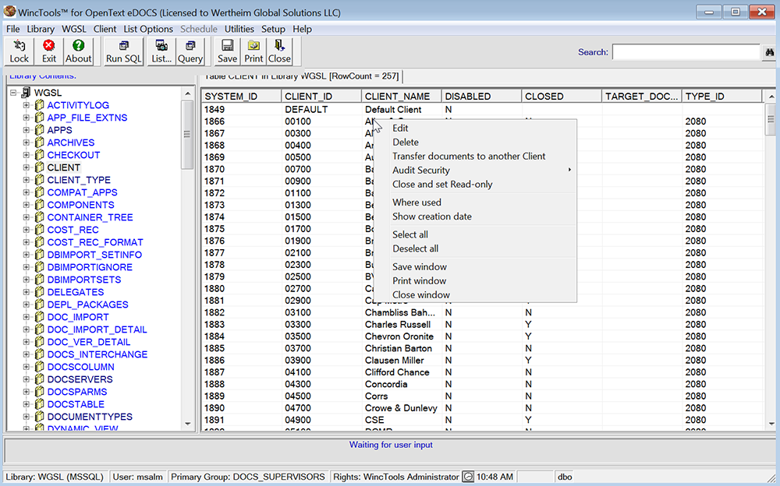This screenshot has height=486, width=780.
Task: Click the DOCSTABLE table icon
Action: (x=39, y=404)
